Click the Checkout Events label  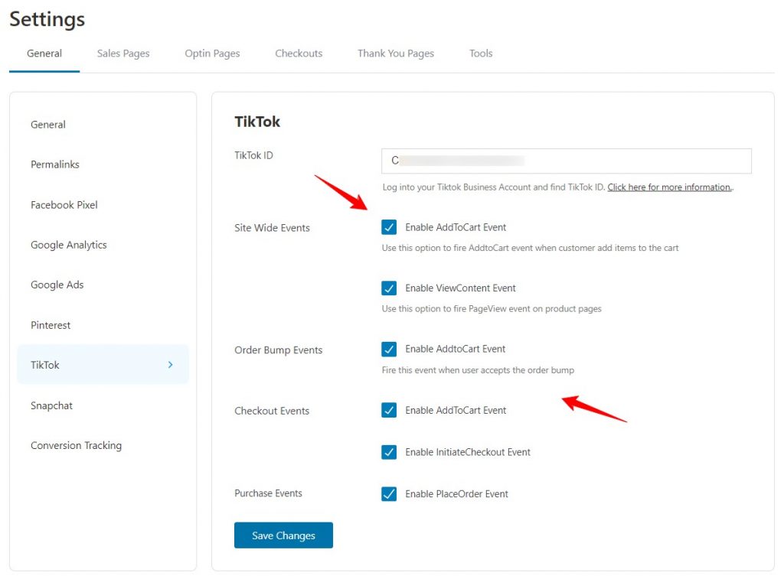272,411
